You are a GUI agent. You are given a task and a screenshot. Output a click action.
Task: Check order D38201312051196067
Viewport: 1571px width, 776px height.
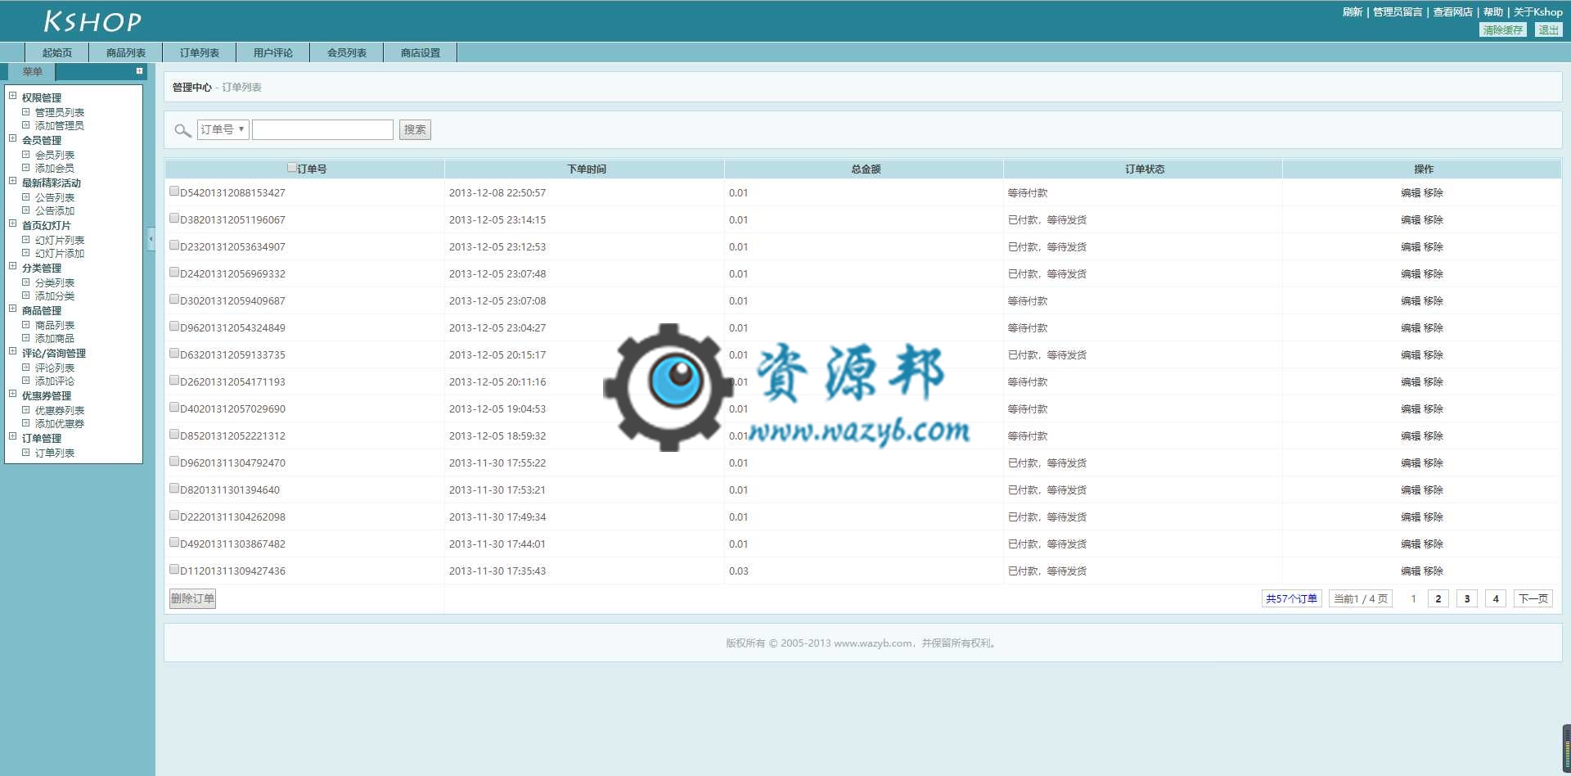174,219
